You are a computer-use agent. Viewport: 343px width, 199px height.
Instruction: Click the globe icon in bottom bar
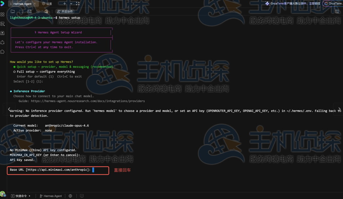[x=70, y=196]
